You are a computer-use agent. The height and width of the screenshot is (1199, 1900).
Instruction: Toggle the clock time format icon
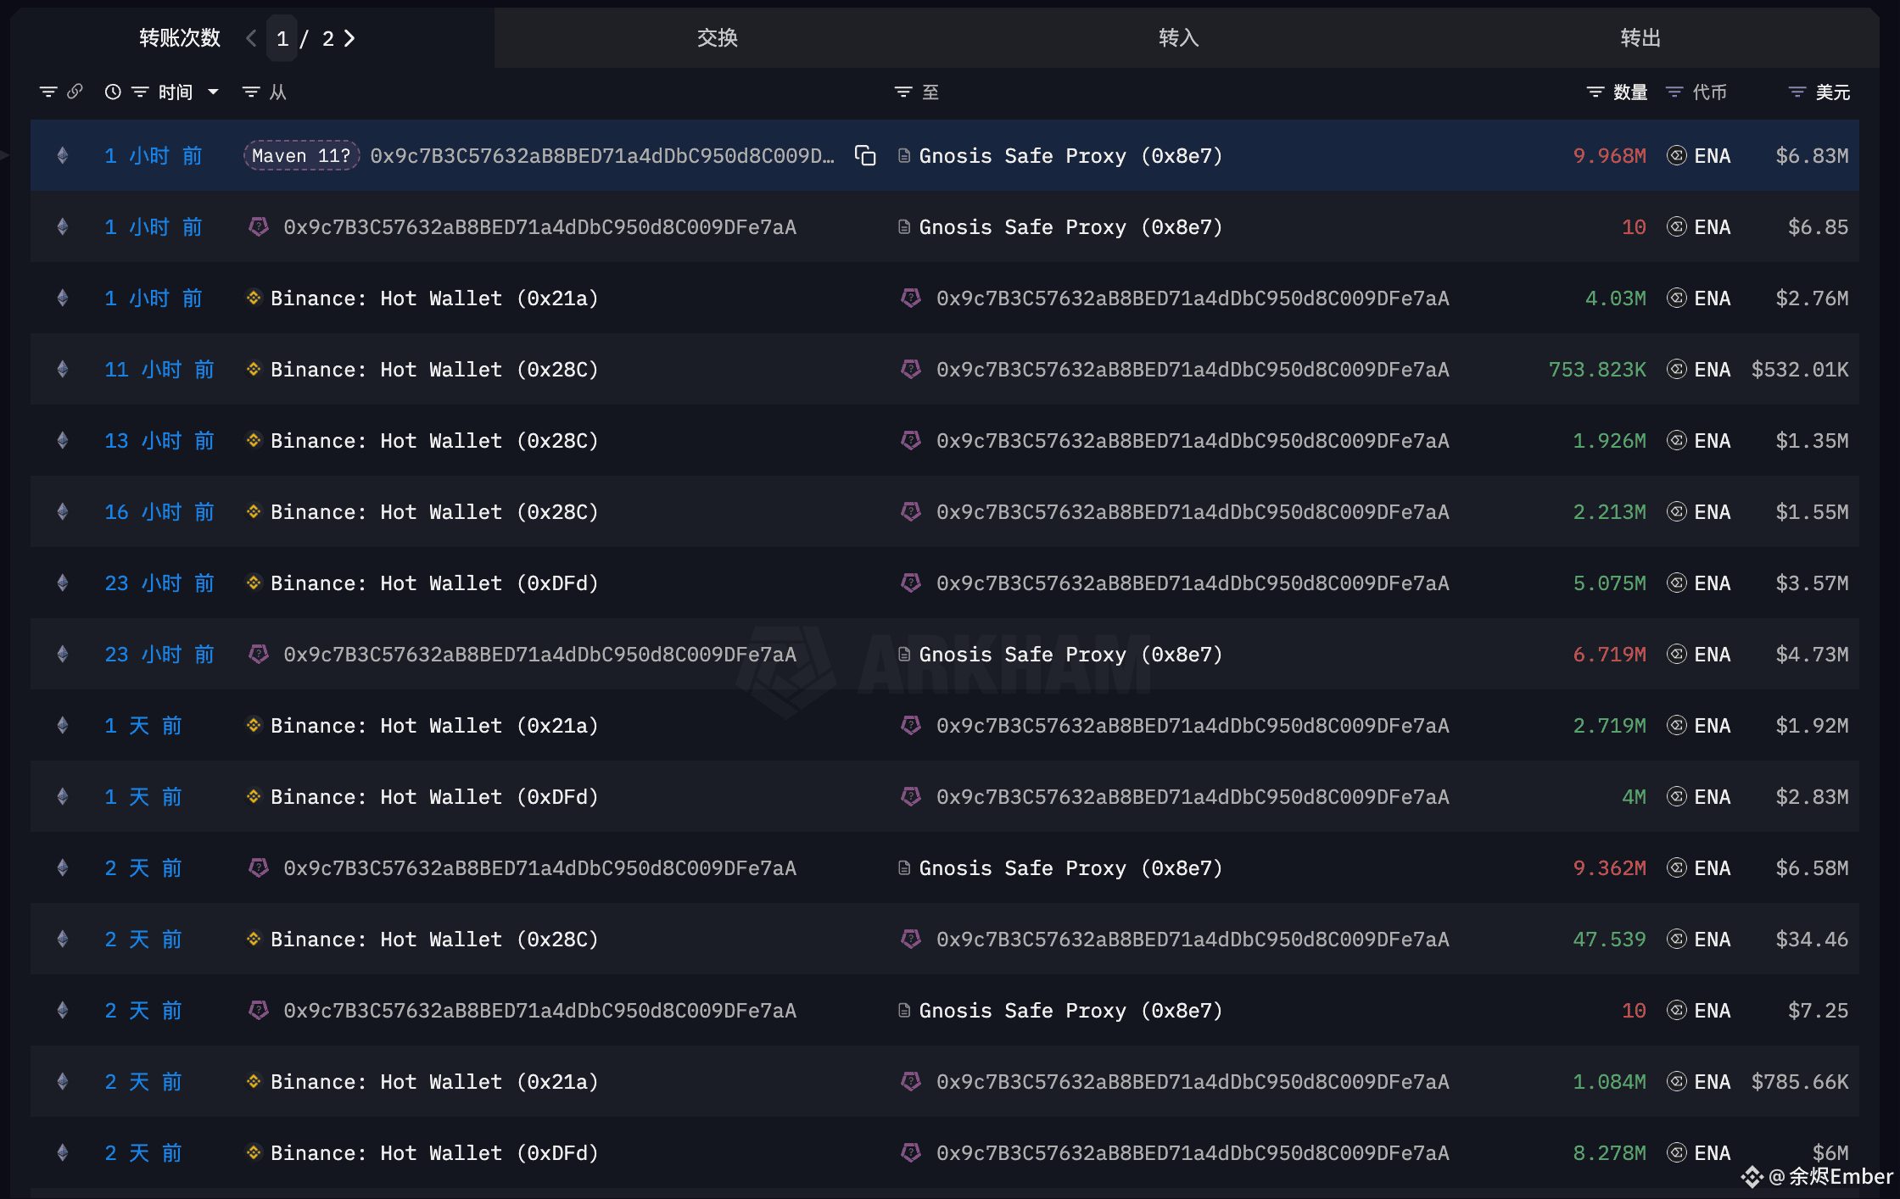(113, 92)
